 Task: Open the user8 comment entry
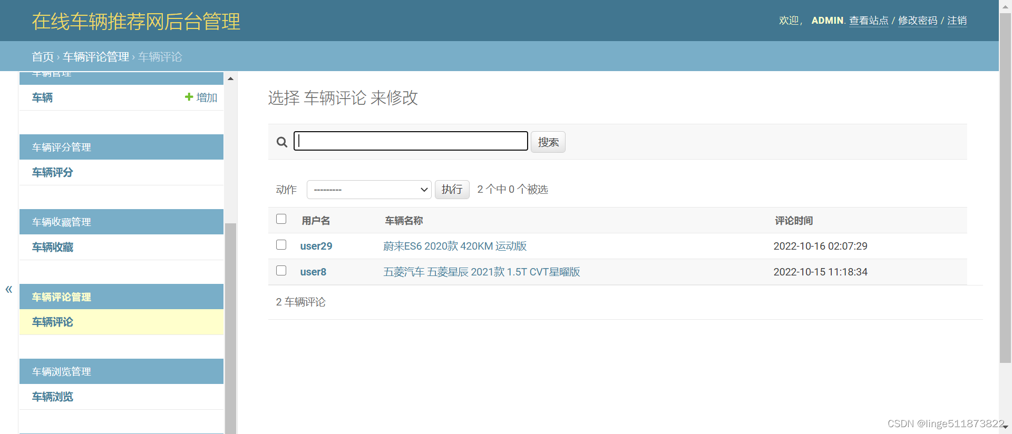[313, 272]
